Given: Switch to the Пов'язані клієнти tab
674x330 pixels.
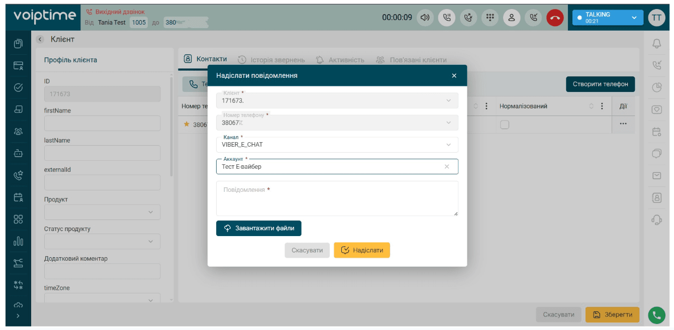Looking at the screenshot, I should [412, 60].
